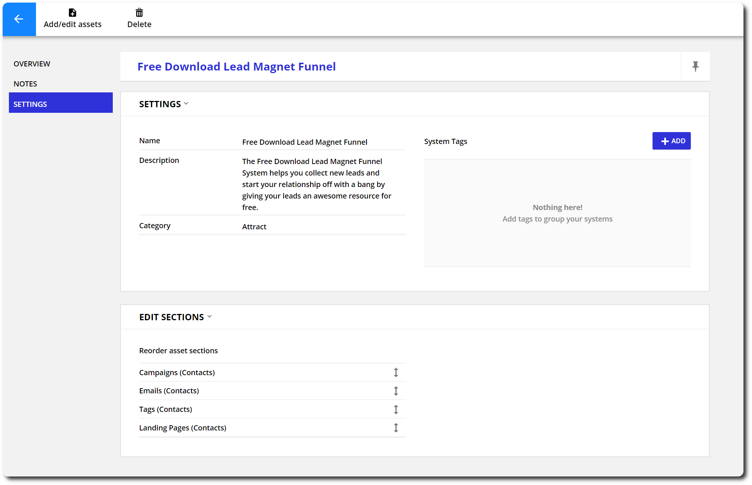Click the Nothing here! placeholder text

(x=558, y=207)
